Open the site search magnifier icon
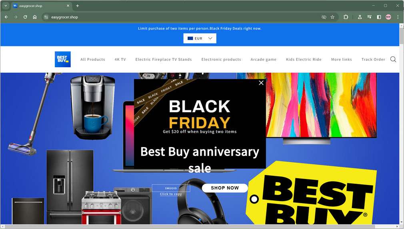404x229 pixels. 393,59
